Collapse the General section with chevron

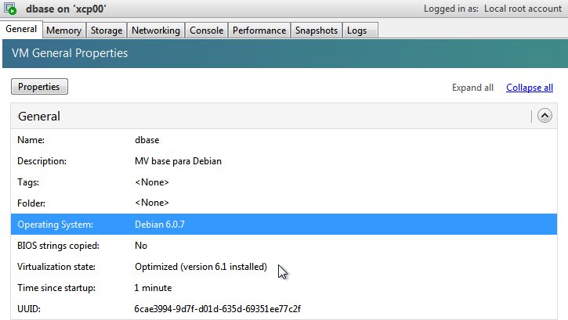click(x=544, y=116)
